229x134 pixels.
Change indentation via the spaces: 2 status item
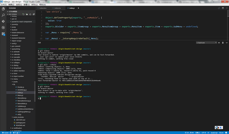point(198,133)
